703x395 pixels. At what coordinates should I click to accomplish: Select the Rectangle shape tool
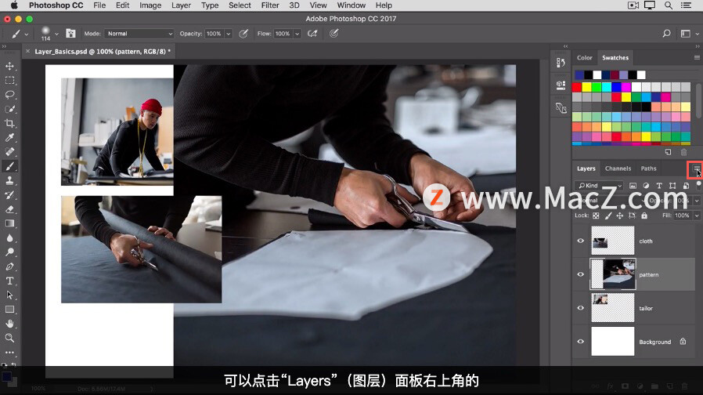pyautogui.click(x=9, y=310)
